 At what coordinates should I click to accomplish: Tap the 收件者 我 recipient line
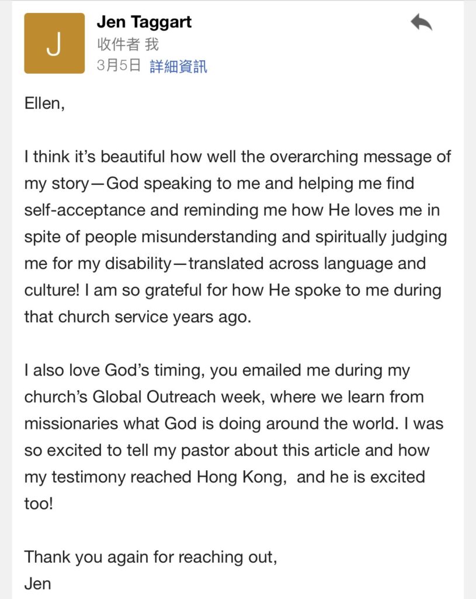[128, 44]
